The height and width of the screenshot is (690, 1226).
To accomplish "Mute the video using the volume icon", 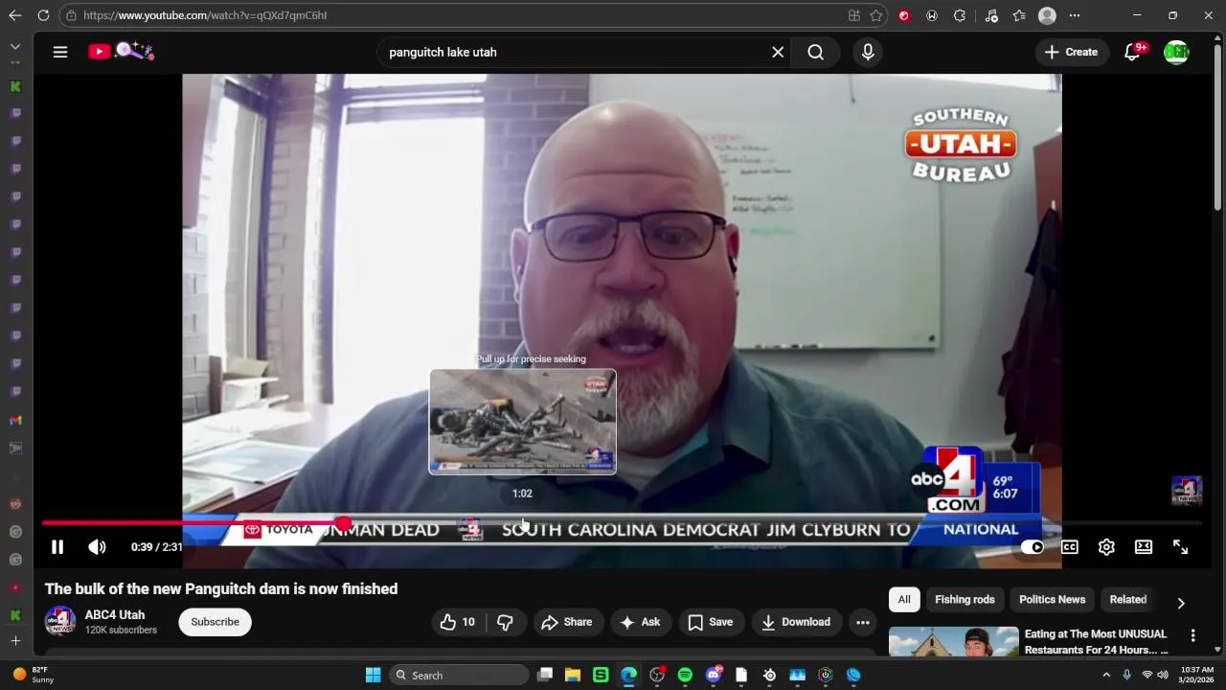I will coord(97,547).
